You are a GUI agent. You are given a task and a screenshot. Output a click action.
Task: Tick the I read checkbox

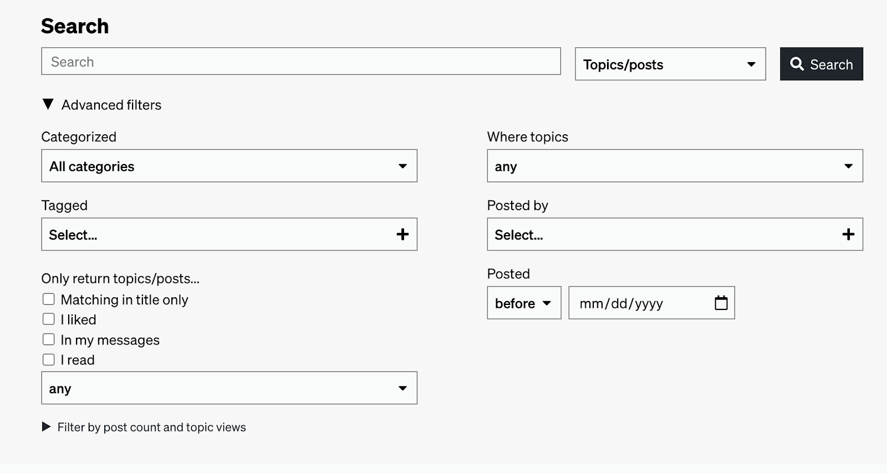tap(49, 360)
